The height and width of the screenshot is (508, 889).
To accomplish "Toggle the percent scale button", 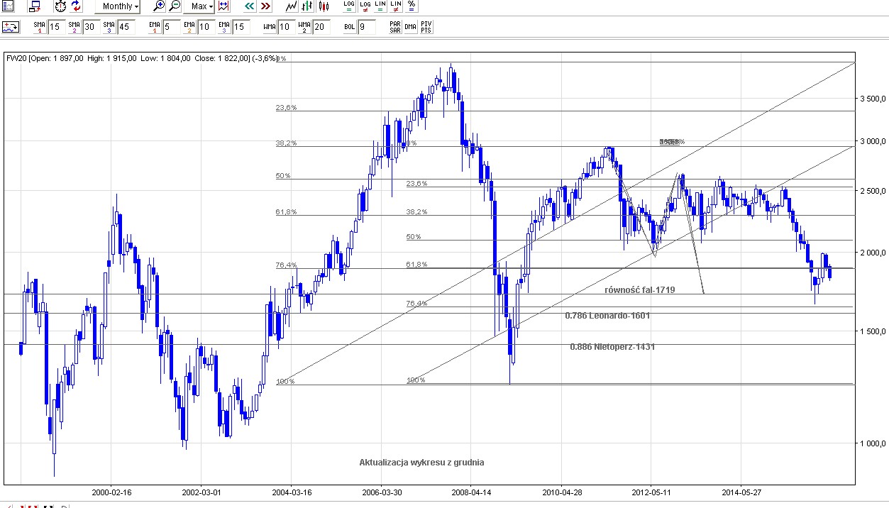I will click(412, 6).
